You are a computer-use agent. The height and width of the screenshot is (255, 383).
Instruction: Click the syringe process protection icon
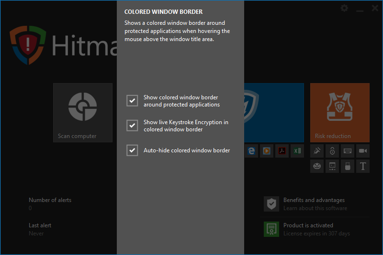(x=317, y=151)
